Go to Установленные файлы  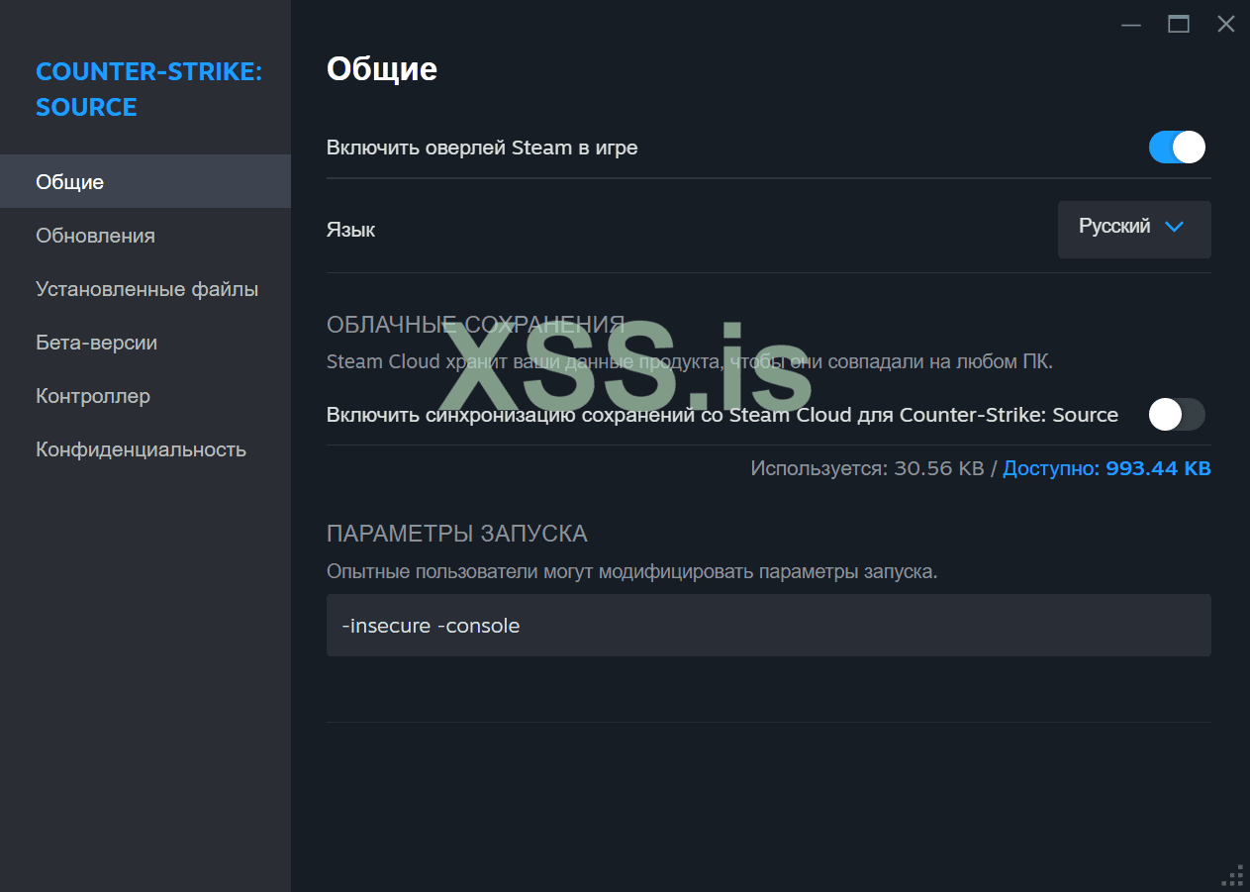[147, 289]
